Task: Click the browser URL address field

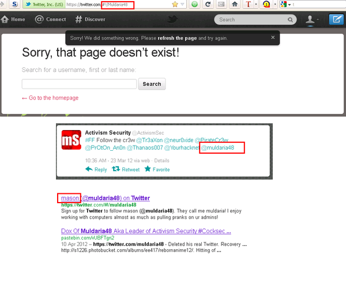Action: 118,5
